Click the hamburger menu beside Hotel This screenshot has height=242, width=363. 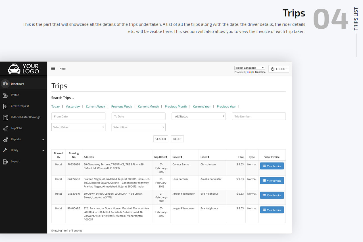[53, 68]
